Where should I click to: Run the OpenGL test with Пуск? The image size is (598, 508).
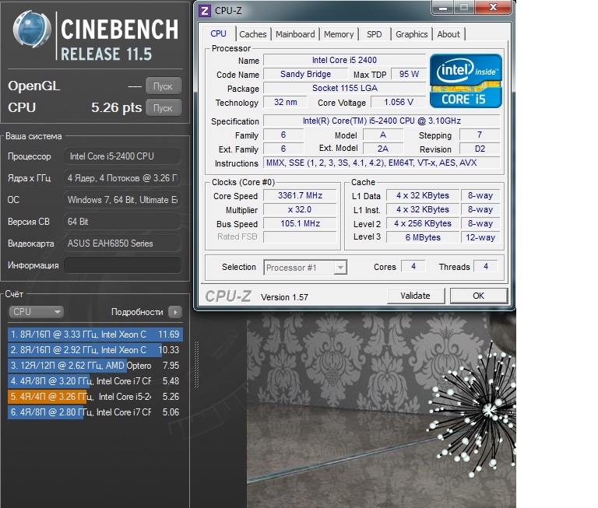pyautogui.click(x=164, y=86)
